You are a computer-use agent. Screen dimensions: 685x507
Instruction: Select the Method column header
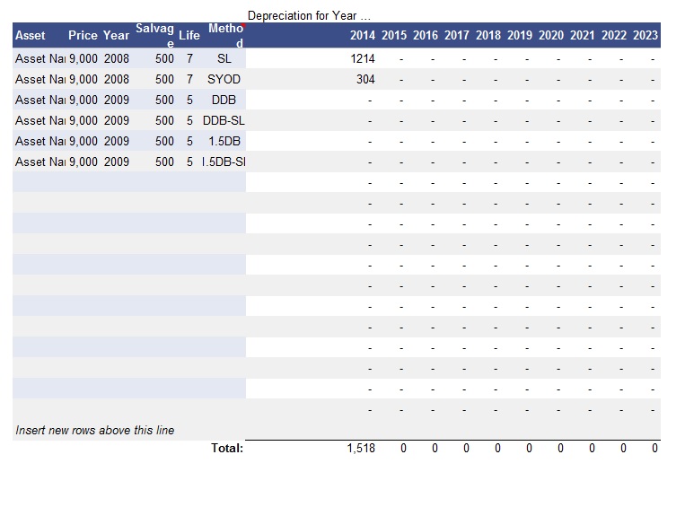[225, 35]
